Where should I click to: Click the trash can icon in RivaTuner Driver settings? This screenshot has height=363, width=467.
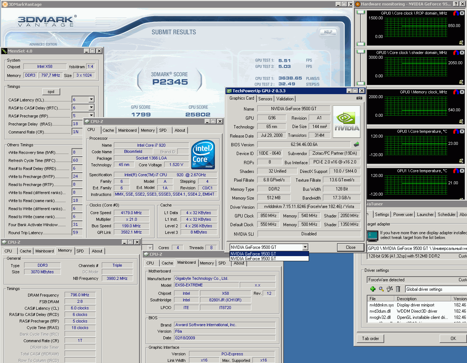[398, 289]
